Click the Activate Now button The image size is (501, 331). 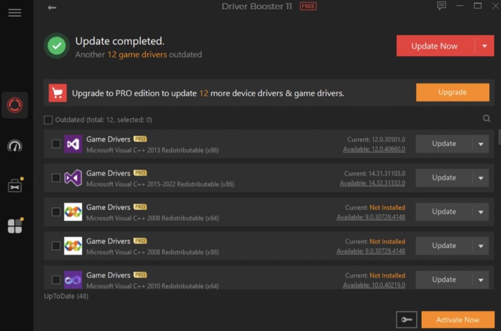[457, 320]
